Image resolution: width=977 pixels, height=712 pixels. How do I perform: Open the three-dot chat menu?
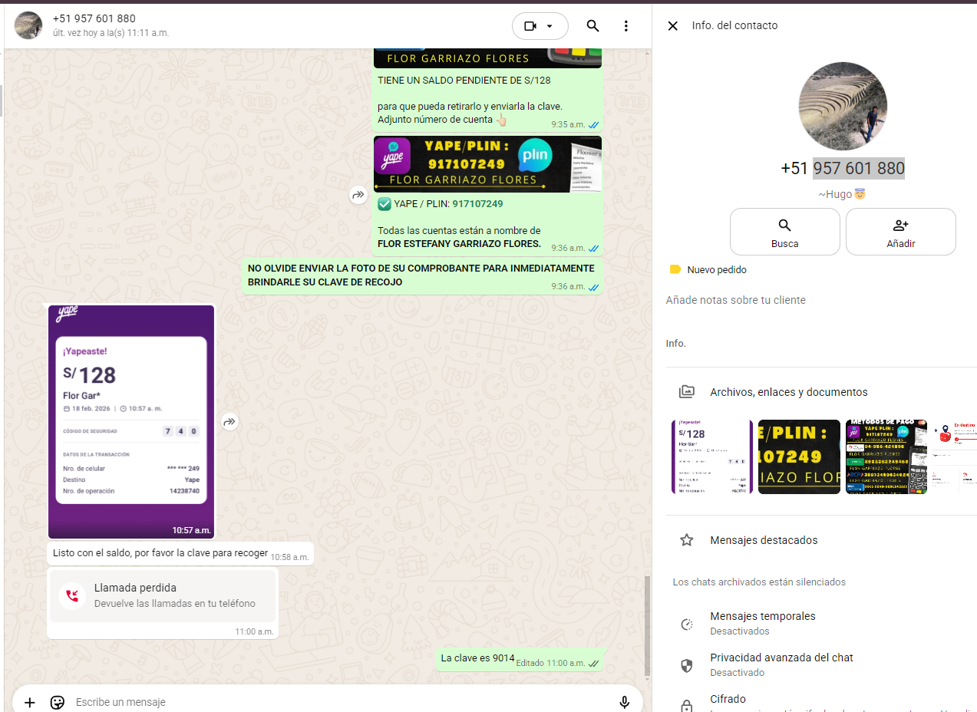coord(626,26)
